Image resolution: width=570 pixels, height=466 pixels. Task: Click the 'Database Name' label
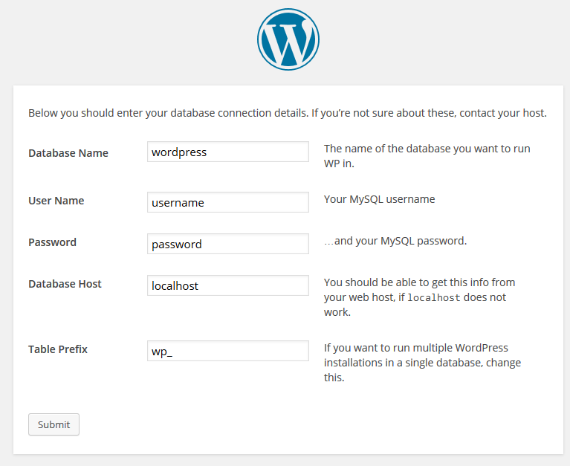tap(68, 153)
